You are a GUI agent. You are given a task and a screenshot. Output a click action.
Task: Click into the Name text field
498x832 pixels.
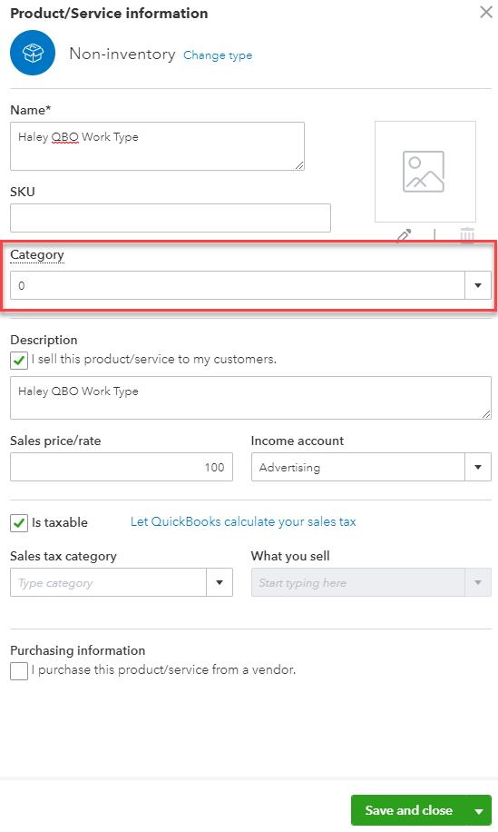pos(157,146)
